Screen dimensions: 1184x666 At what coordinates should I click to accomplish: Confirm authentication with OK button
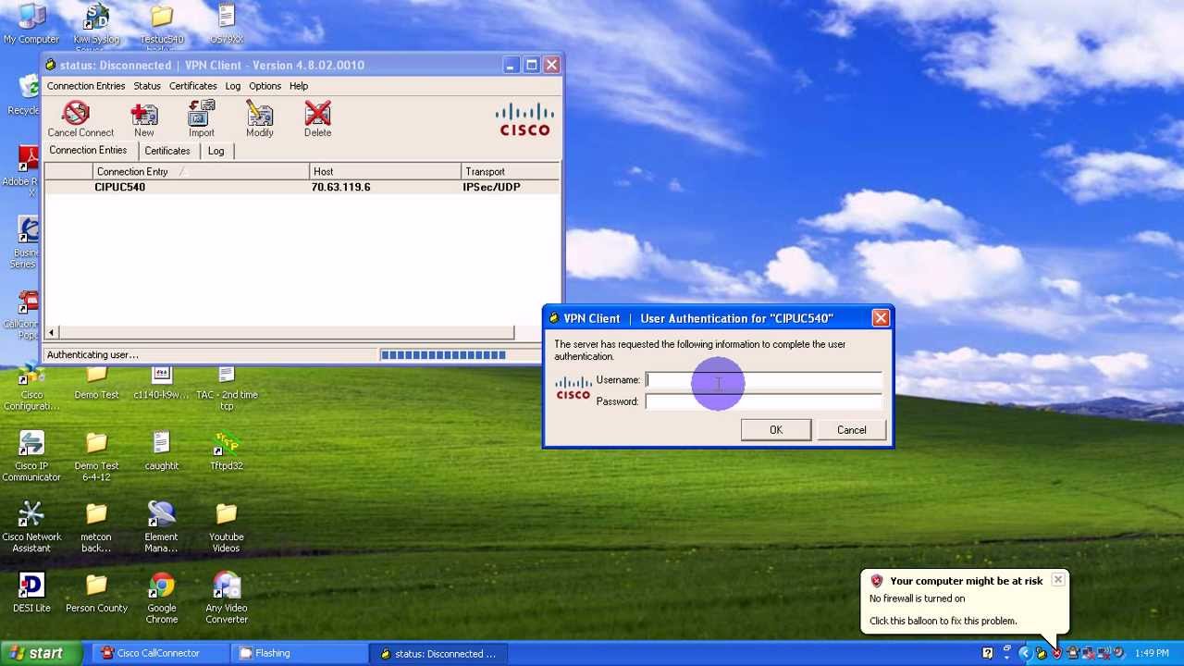pyautogui.click(x=776, y=430)
